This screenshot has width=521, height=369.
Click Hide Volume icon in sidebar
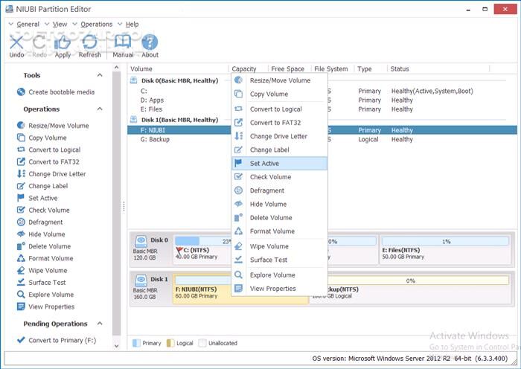pyautogui.click(x=21, y=234)
